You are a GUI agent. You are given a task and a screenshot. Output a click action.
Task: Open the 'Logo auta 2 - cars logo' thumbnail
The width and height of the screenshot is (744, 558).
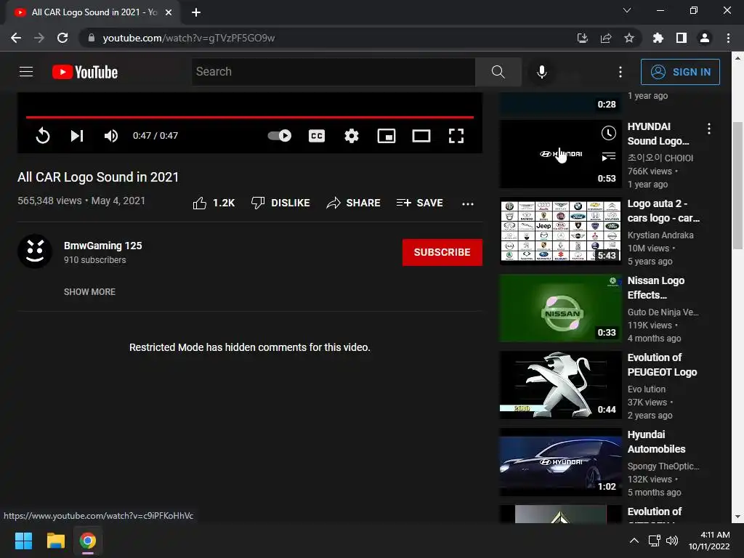point(560,230)
